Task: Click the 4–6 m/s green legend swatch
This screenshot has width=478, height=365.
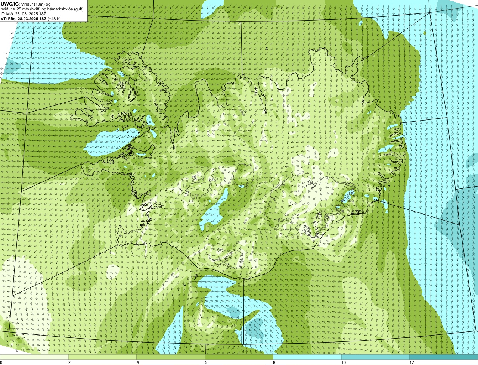Action: click(171, 357)
